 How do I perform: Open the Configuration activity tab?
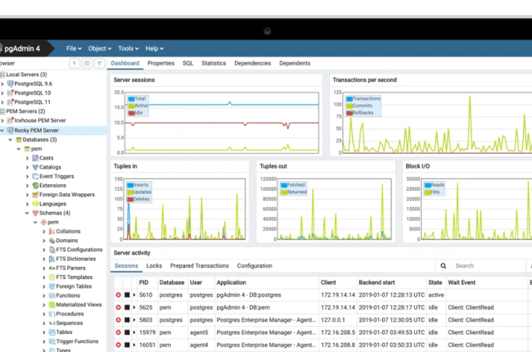[x=255, y=266]
